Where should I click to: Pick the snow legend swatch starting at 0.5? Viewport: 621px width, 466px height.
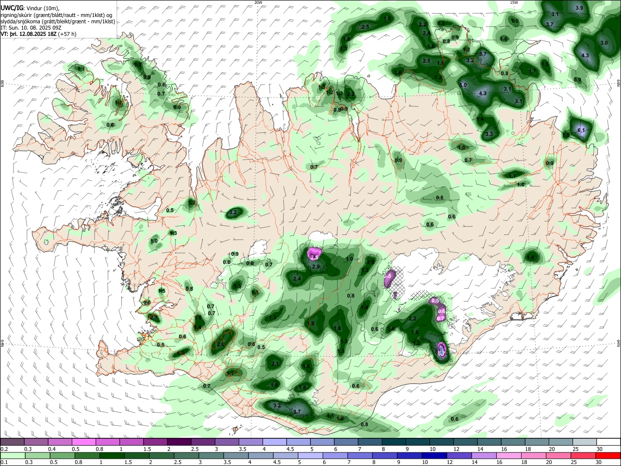[83, 442]
